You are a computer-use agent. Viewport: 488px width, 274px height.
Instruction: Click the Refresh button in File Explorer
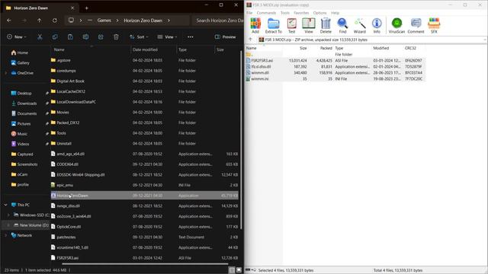[x=54, y=21]
